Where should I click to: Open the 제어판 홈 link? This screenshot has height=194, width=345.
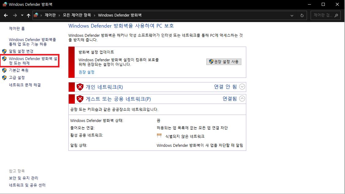point(17,29)
